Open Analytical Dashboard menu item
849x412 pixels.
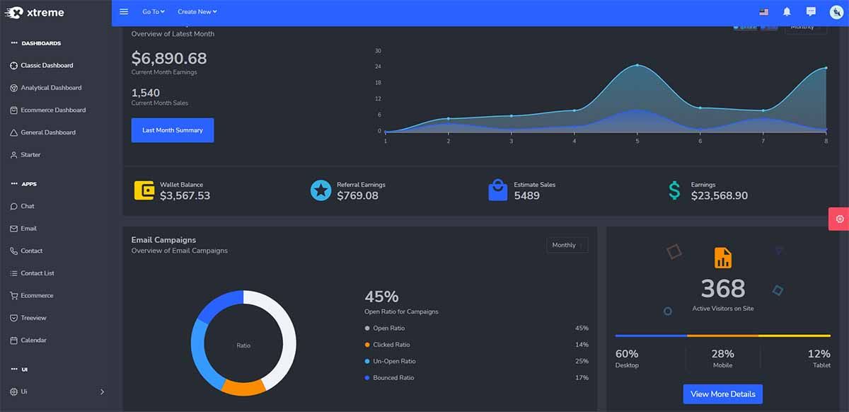(x=51, y=88)
